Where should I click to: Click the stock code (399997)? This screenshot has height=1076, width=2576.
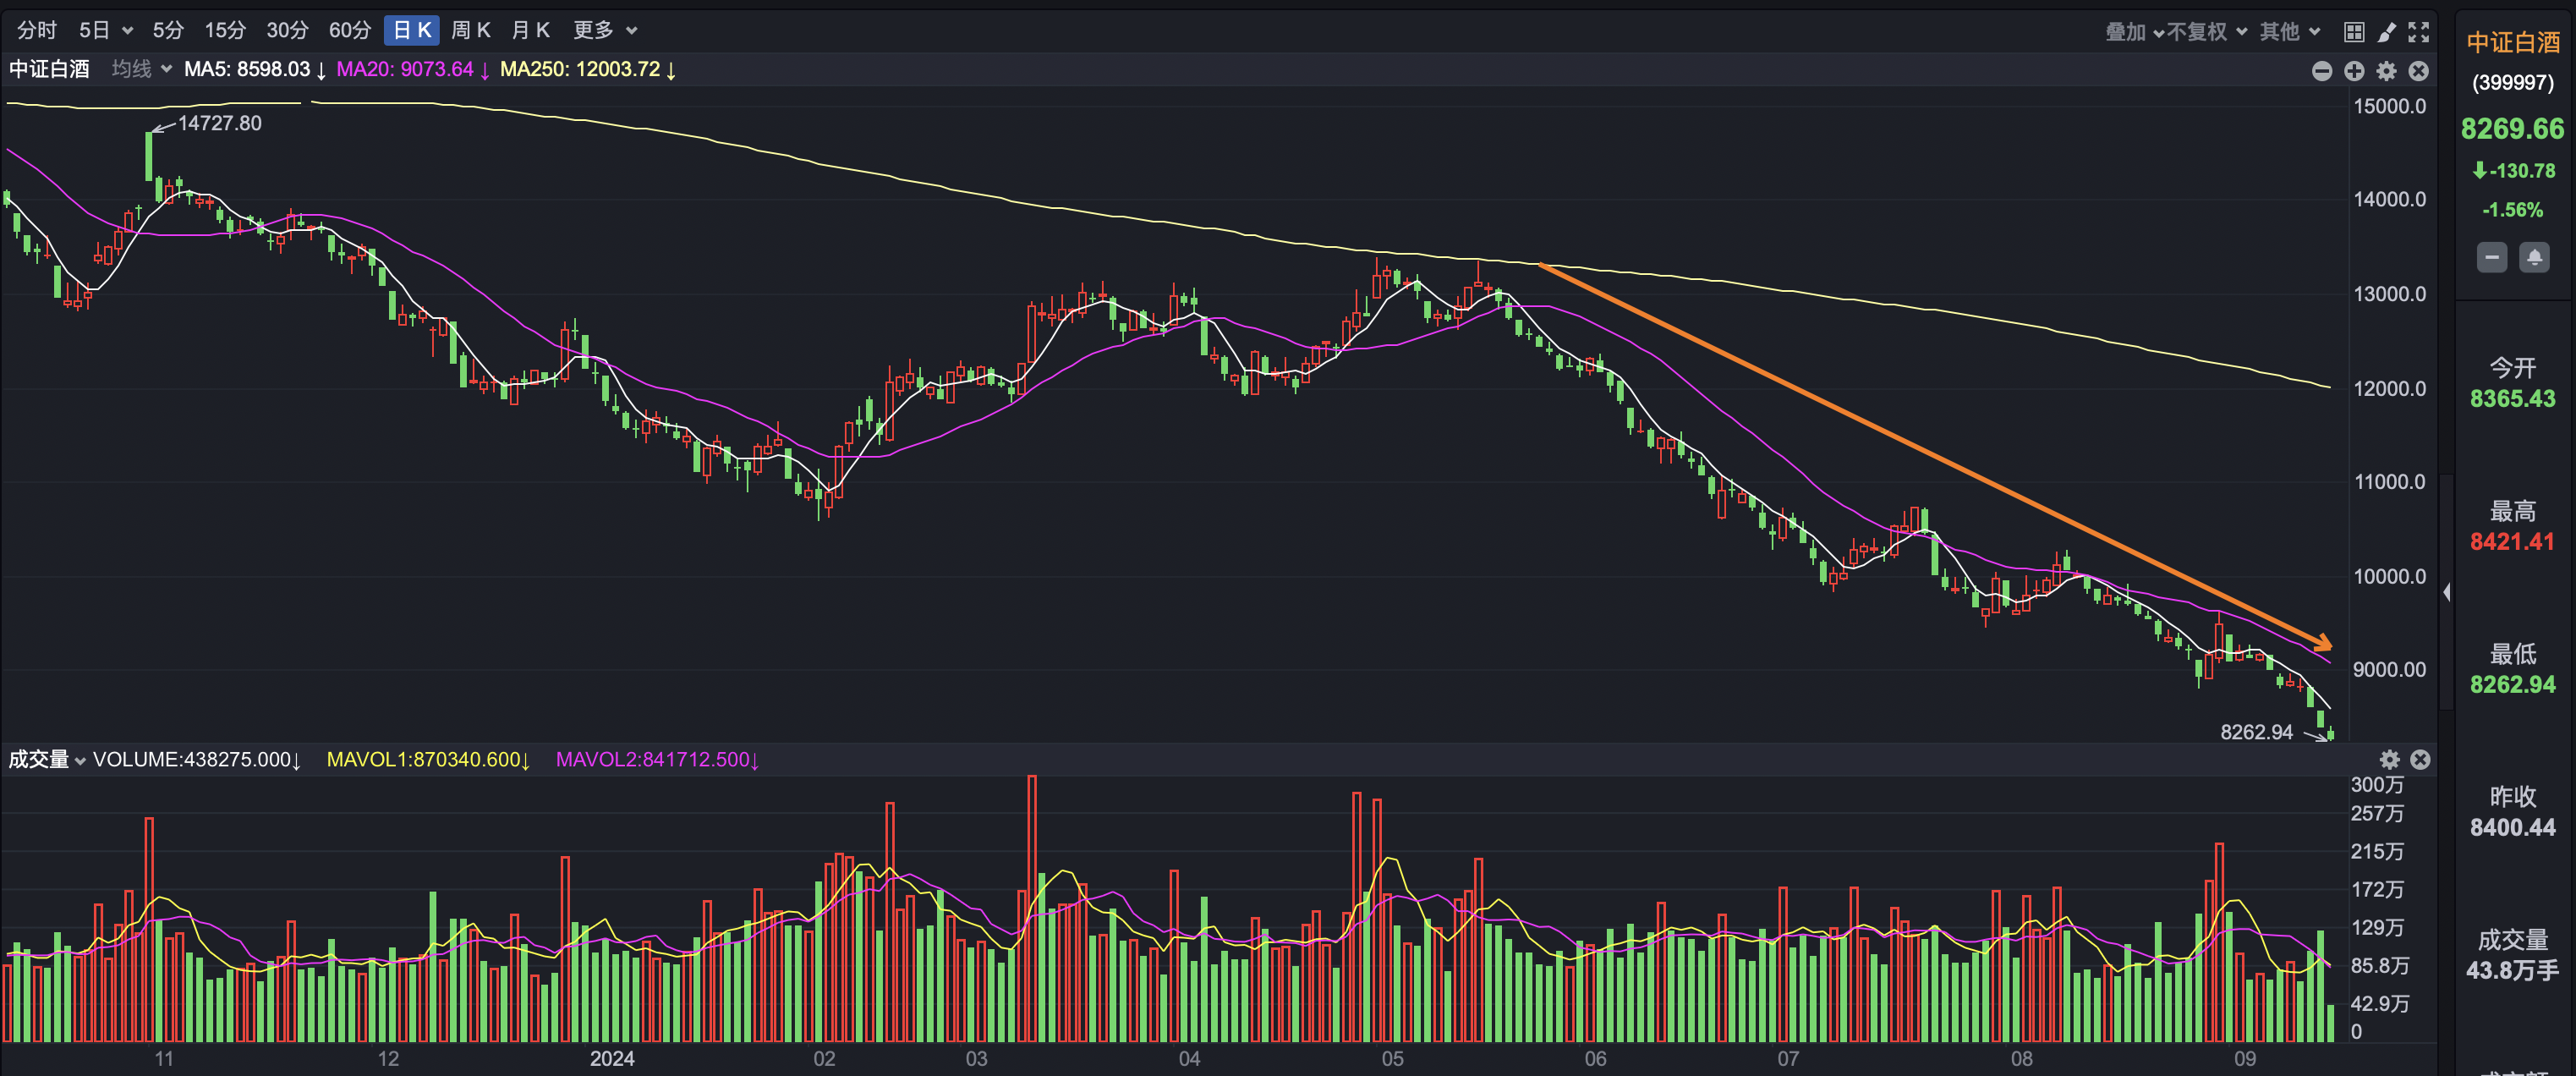click(x=2513, y=83)
